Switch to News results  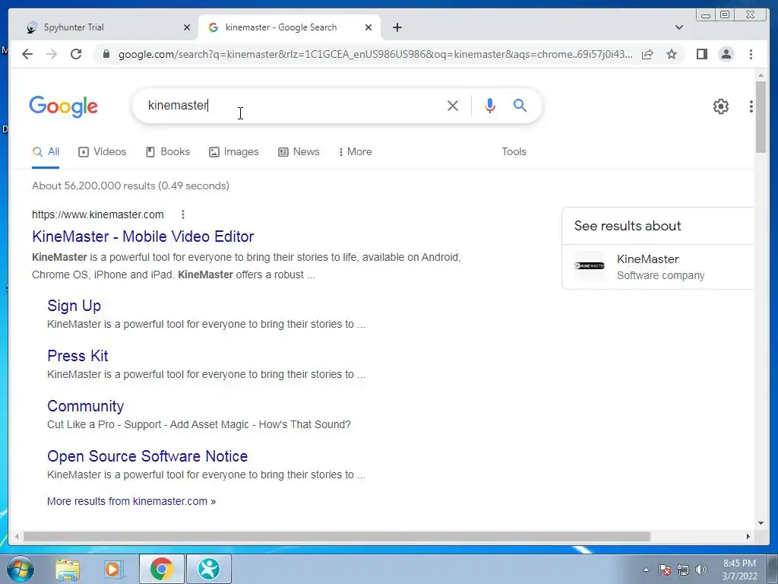[x=299, y=152]
